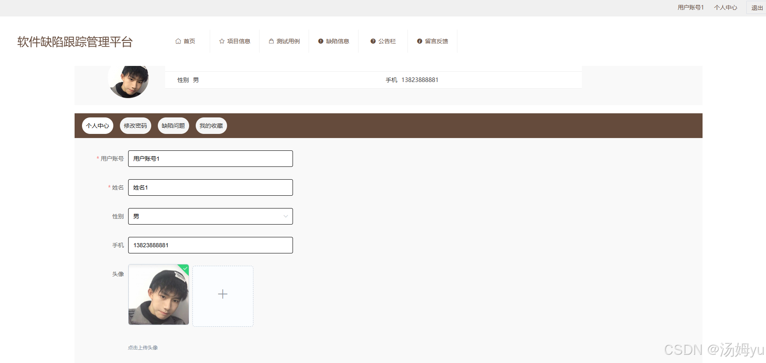Switch to the 我的收藏 tab
The width and height of the screenshot is (766, 363).
[211, 126]
